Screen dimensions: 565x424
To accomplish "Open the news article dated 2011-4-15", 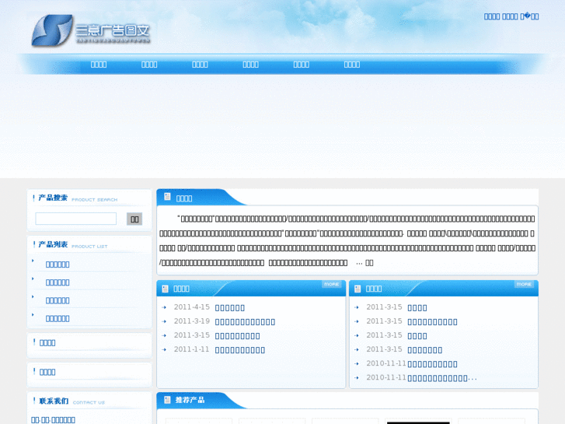I will point(230,308).
